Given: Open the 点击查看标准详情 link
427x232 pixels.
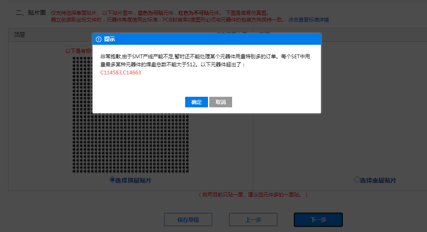Looking at the screenshot, I should pyautogui.click(x=309, y=20).
